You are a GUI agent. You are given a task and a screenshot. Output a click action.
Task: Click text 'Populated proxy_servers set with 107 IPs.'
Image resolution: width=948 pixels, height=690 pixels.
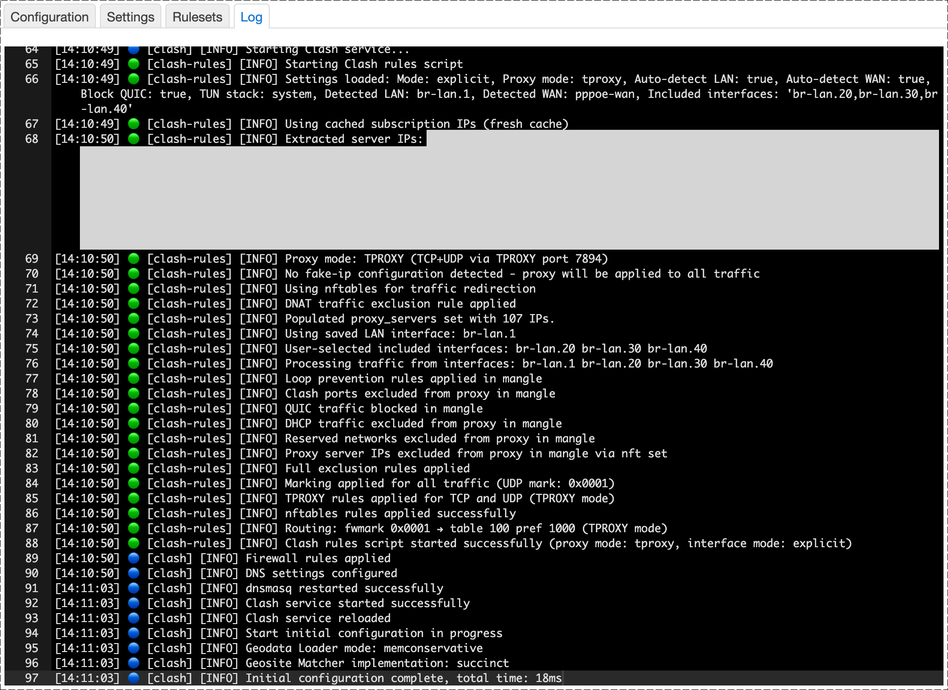[420, 319]
